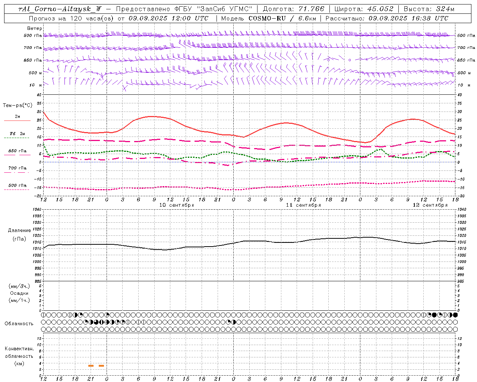Image resolution: width=477 pixels, height=382 pixels.
Task: Select the Широта: 45.052 header value
Action: tap(364, 9)
